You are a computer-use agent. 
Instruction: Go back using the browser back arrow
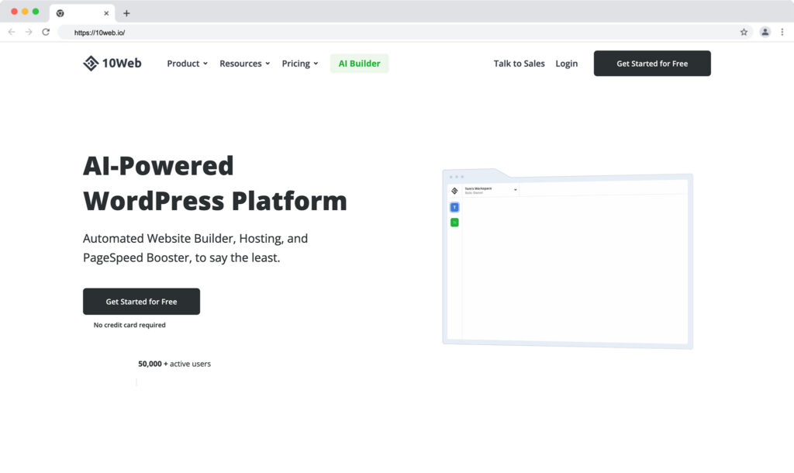(12, 32)
